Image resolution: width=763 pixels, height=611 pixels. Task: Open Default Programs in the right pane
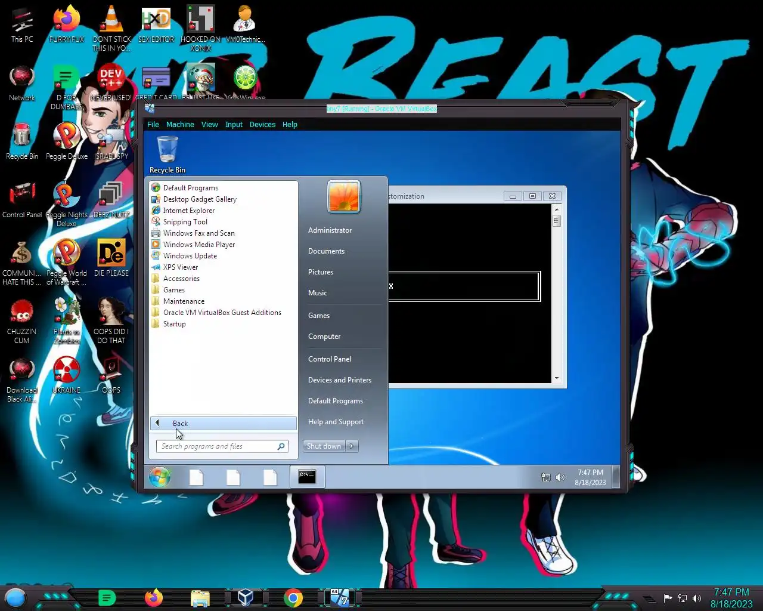336,401
